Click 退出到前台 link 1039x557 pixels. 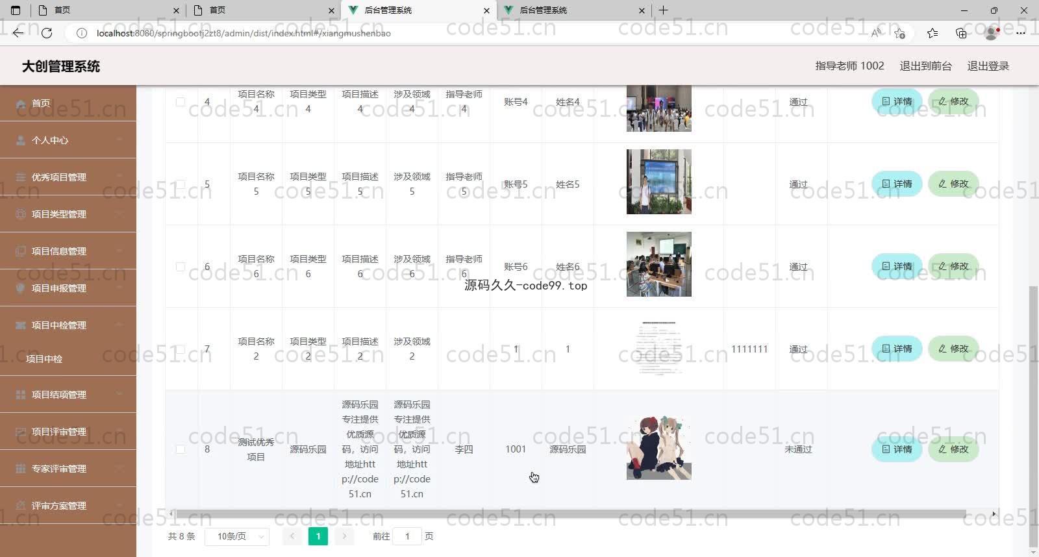pyautogui.click(x=925, y=66)
